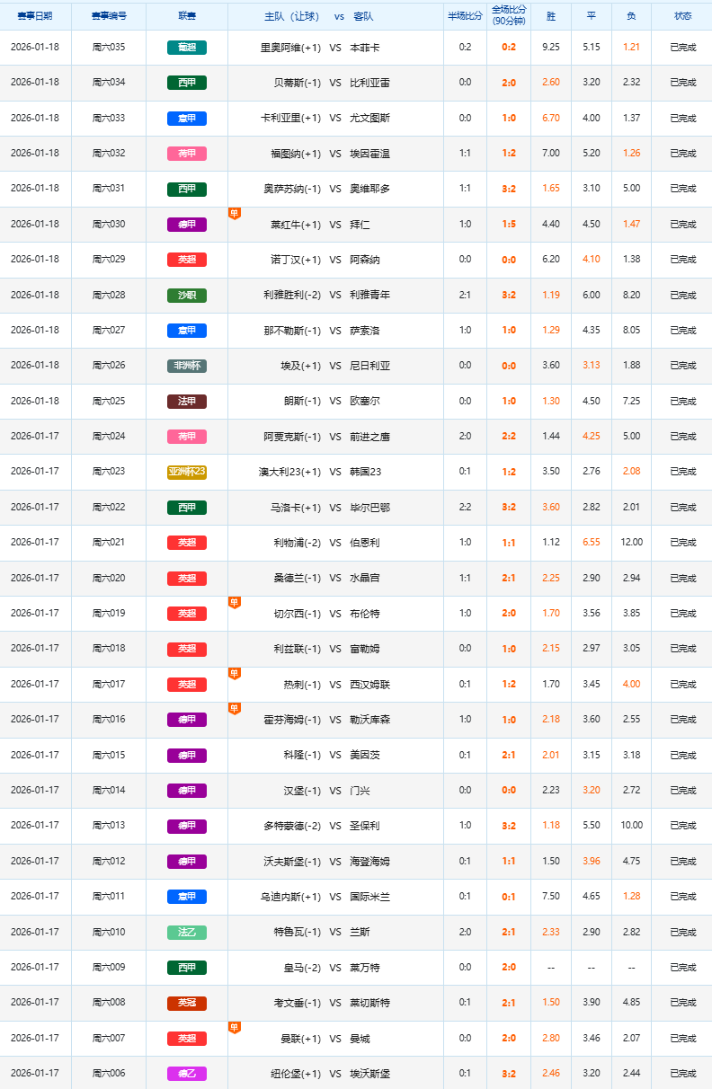This screenshot has width=712, height=1089.
Task: Click the 英冠 league tag
Action: click(x=187, y=1003)
